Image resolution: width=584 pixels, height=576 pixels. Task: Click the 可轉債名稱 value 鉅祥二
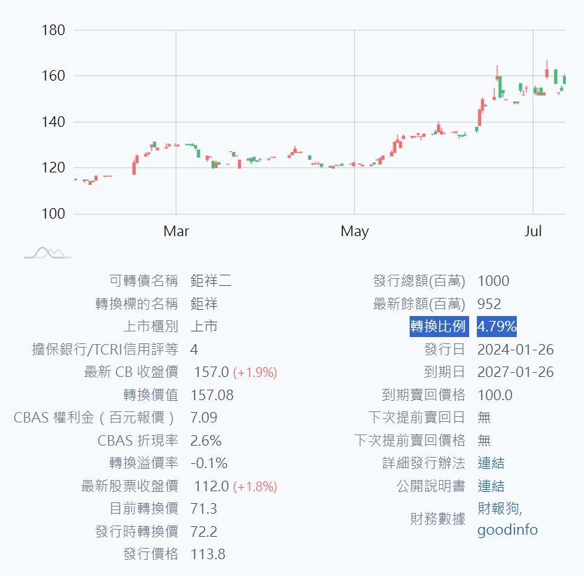pos(211,281)
